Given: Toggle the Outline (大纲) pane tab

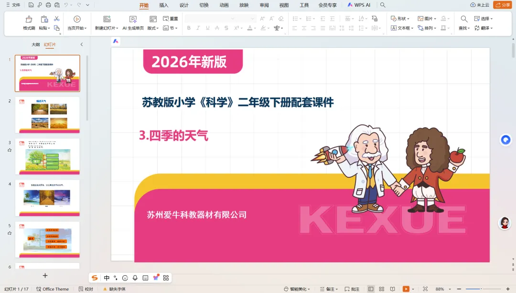Looking at the screenshot, I should pyautogui.click(x=35, y=44).
